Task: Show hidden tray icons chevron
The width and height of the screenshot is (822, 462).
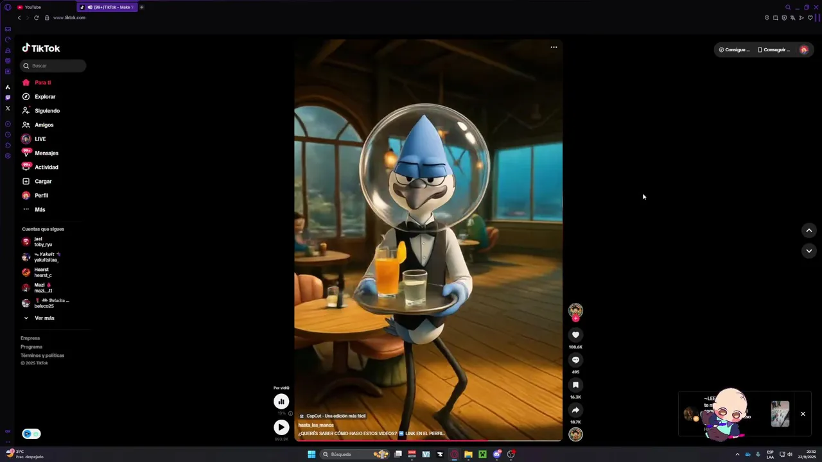Action: click(737, 454)
